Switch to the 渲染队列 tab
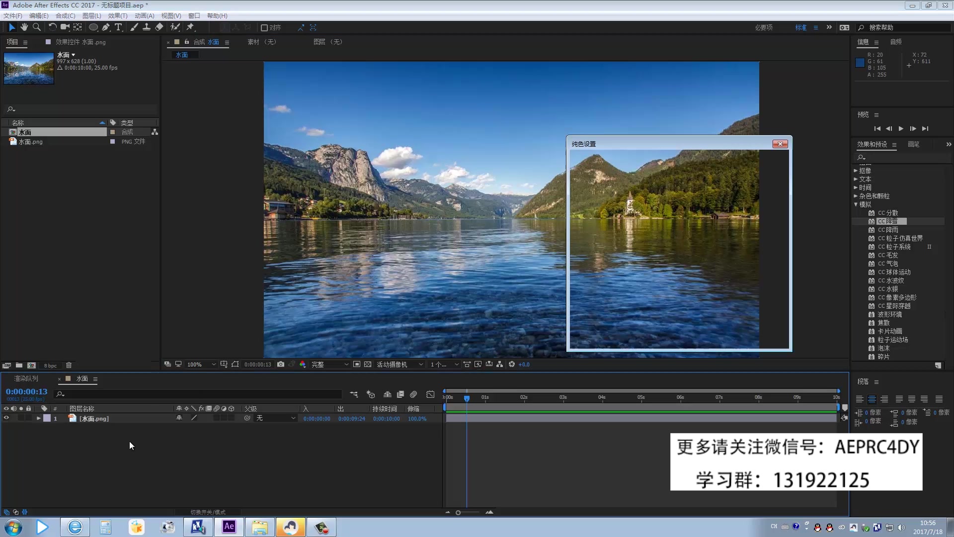This screenshot has width=954, height=537. 26,379
